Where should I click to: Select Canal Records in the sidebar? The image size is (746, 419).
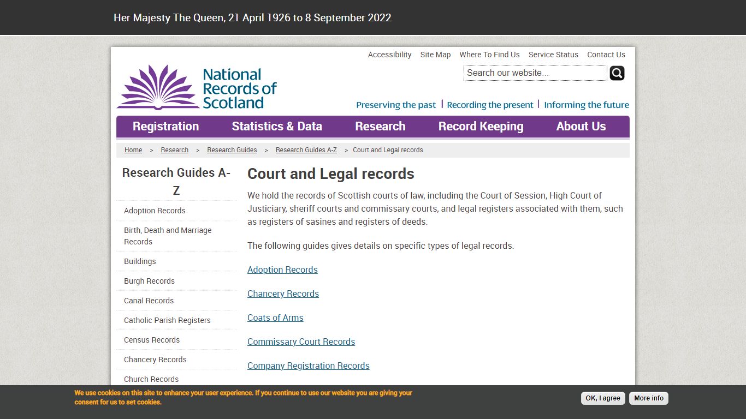[149, 301]
